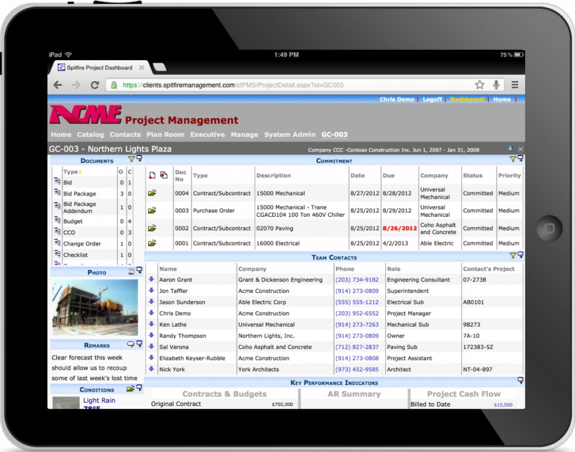Open the System Admin menu
The width and height of the screenshot is (575, 452).
(x=290, y=135)
